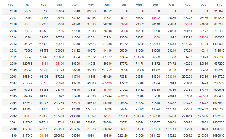This screenshot has height=139, width=226.
Task: Click the May column header
Action: [x=91, y=5]
